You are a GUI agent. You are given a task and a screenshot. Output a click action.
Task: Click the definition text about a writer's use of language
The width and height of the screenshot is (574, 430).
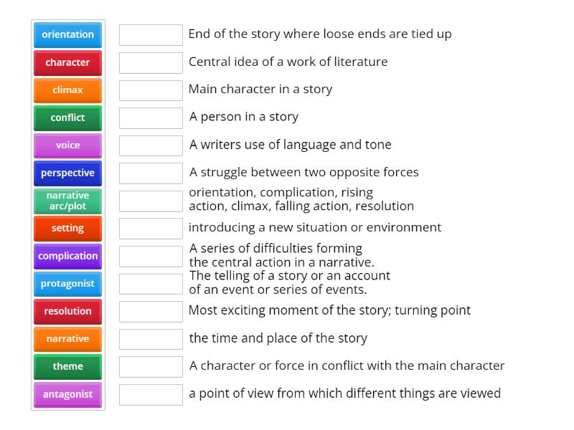point(290,145)
